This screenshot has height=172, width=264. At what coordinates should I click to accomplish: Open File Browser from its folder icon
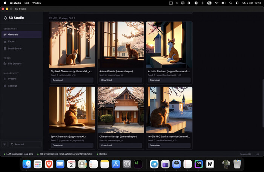click(5, 64)
